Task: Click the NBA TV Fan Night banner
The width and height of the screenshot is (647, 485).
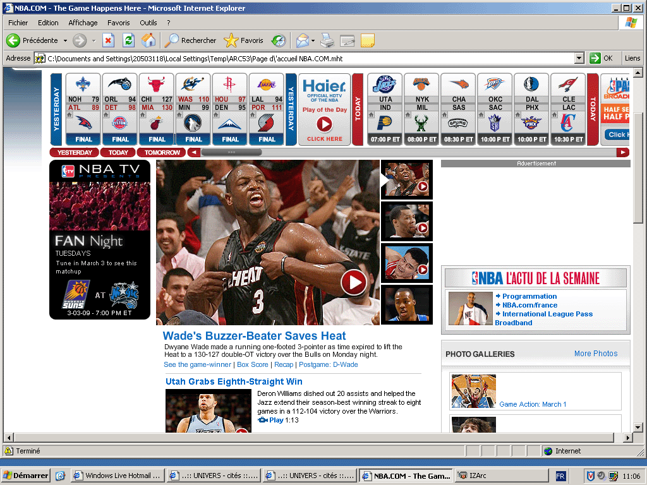Action: pos(100,239)
